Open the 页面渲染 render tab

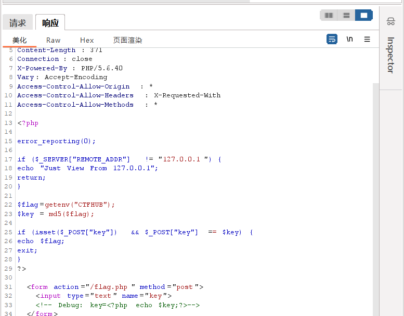coord(127,40)
